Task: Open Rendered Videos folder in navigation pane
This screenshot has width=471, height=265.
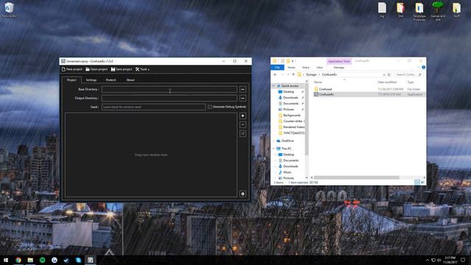Action: (x=294, y=127)
